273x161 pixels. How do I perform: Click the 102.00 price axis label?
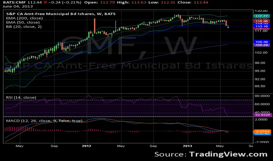[261, 53]
